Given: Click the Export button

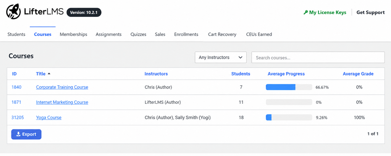Looking at the screenshot, I should click(26, 134).
